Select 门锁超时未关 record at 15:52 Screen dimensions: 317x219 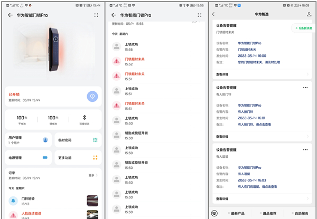pos(156,61)
